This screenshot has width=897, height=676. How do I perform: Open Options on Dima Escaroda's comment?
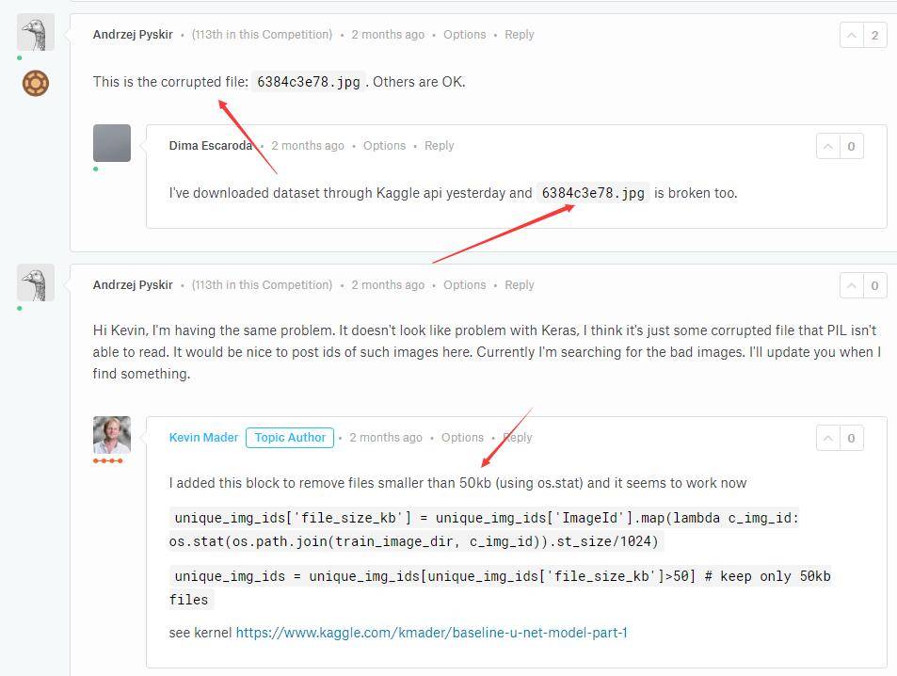(x=384, y=145)
